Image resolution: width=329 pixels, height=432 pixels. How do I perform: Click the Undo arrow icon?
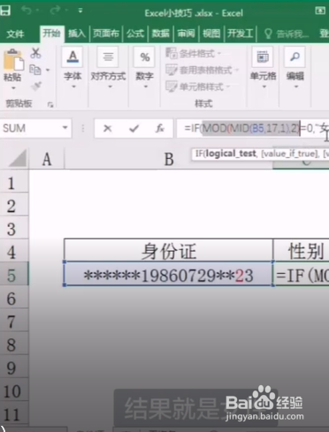[27, 11]
